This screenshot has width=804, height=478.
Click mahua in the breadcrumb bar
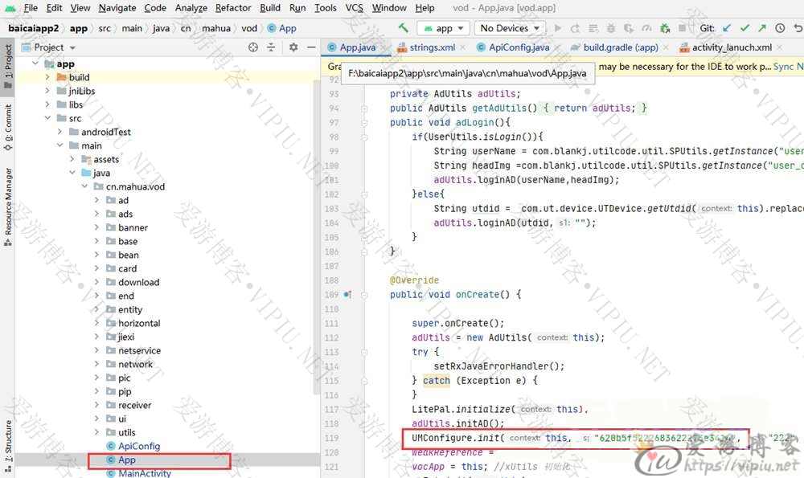tap(215, 28)
